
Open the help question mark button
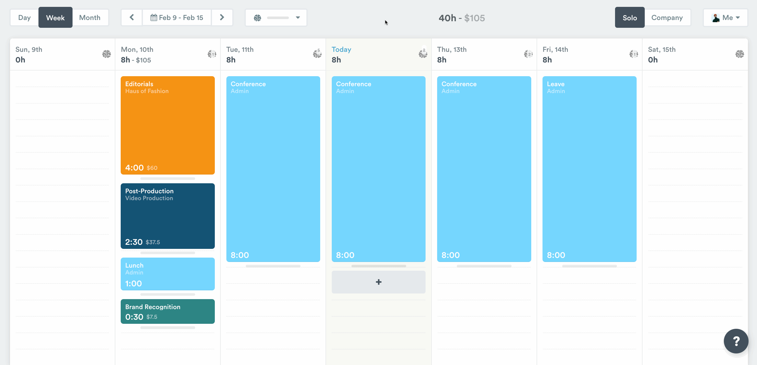736,341
